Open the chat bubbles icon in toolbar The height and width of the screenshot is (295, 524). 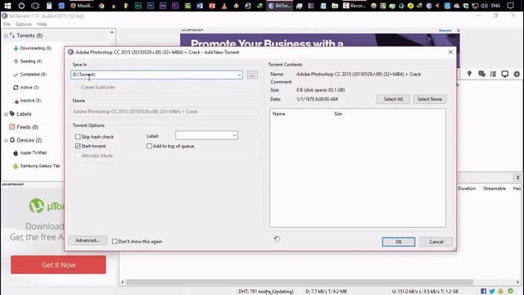click(x=481, y=74)
